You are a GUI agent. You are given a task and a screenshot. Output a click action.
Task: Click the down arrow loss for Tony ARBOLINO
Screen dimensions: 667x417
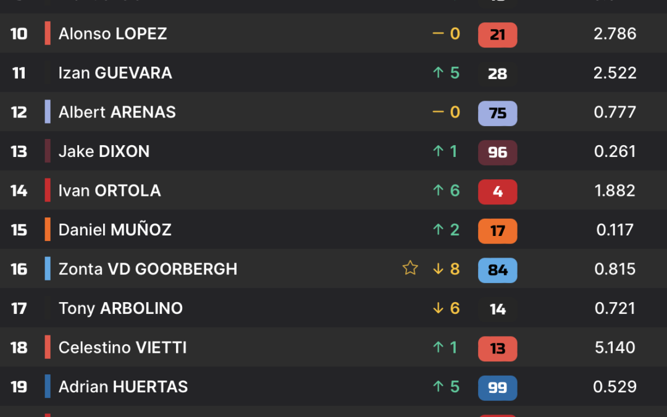pyautogui.click(x=446, y=308)
